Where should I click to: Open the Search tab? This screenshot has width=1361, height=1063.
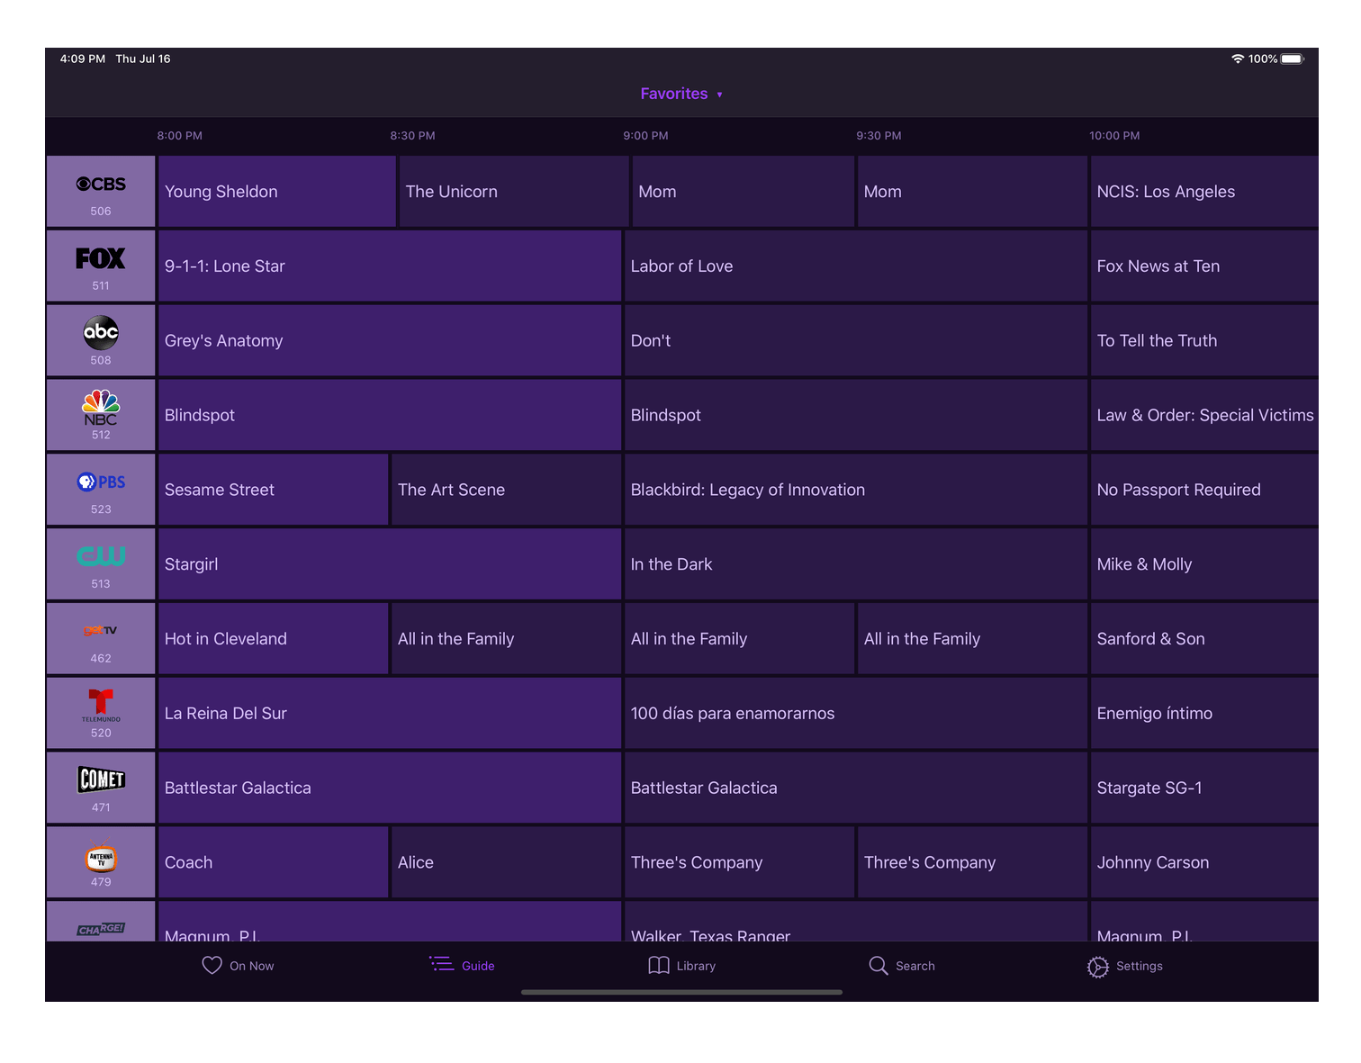pyautogui.click(x=901, y=966)
